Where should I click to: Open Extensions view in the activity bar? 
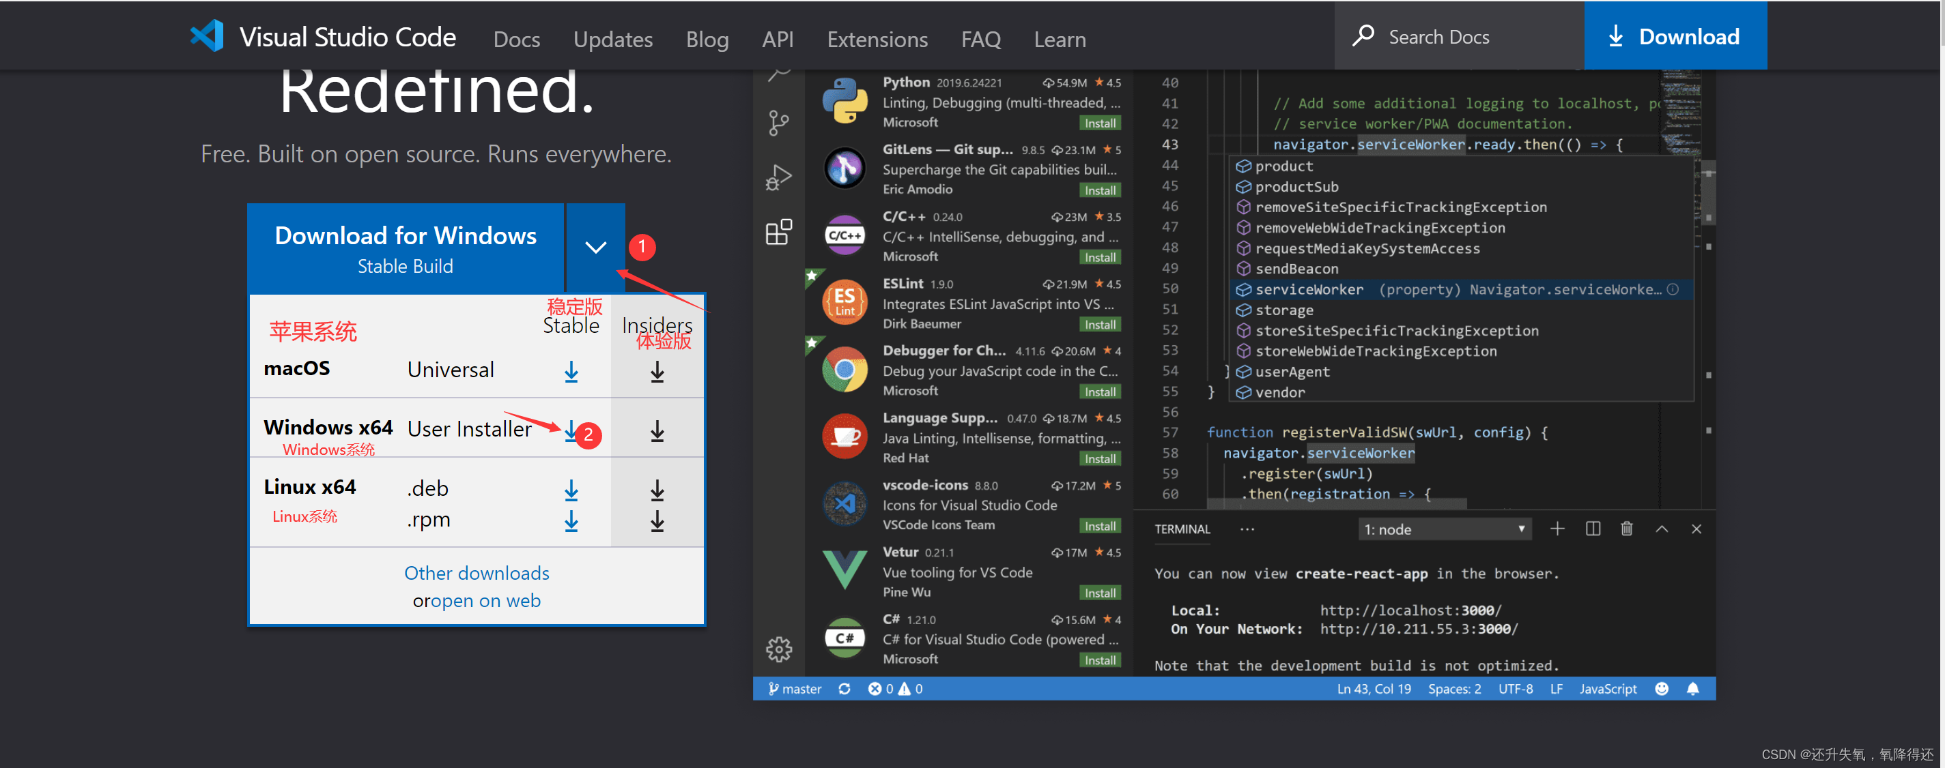pos(778,232)
